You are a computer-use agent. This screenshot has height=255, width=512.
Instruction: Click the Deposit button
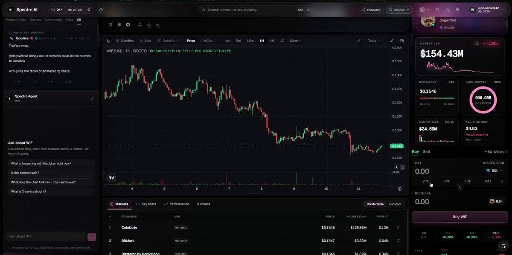point(399,10)
